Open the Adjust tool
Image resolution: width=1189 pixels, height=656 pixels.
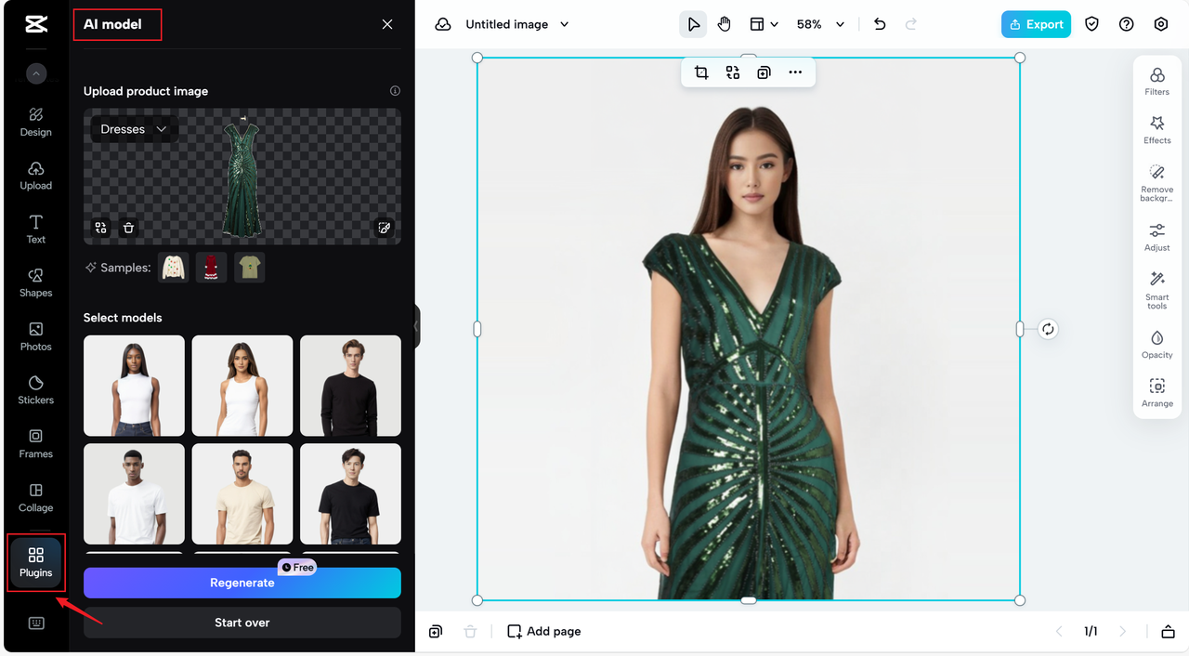(1157, 237)
